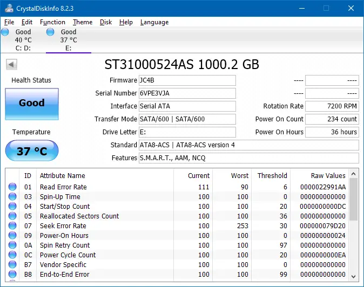Click the scroll up arrow of attribute list
Screen dimensions: 364x287
click(354, 174)
